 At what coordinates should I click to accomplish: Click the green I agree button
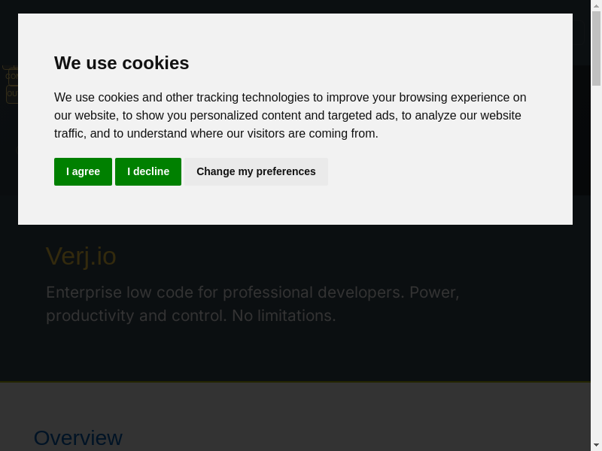coord(83,171)
